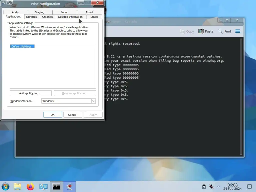Open the Staging tab

(39, 12)
